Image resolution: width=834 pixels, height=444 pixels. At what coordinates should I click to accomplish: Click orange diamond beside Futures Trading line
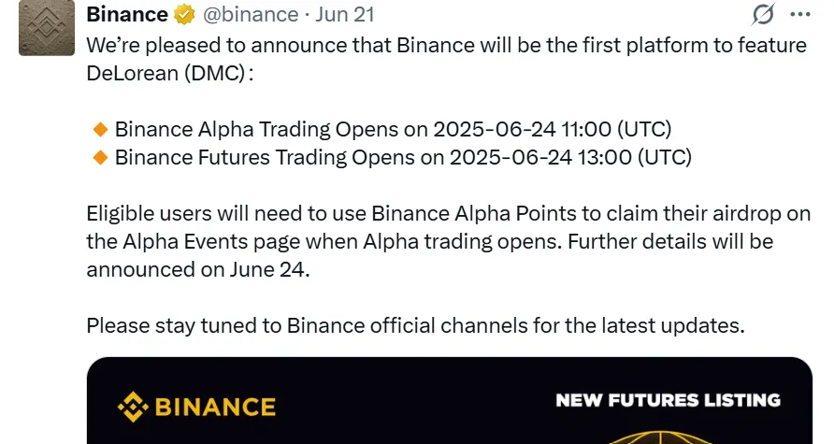[101, 157]
